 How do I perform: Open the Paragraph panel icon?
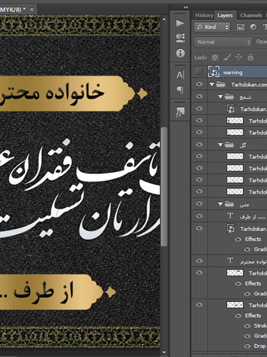coord(180,90)
